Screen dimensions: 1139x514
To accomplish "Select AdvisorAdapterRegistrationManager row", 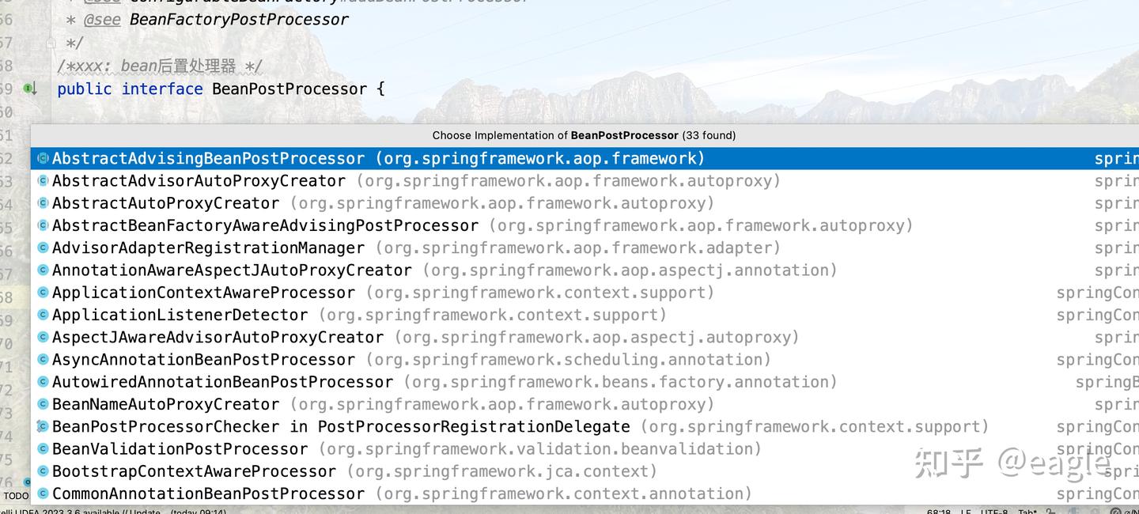I will [585, 248].
